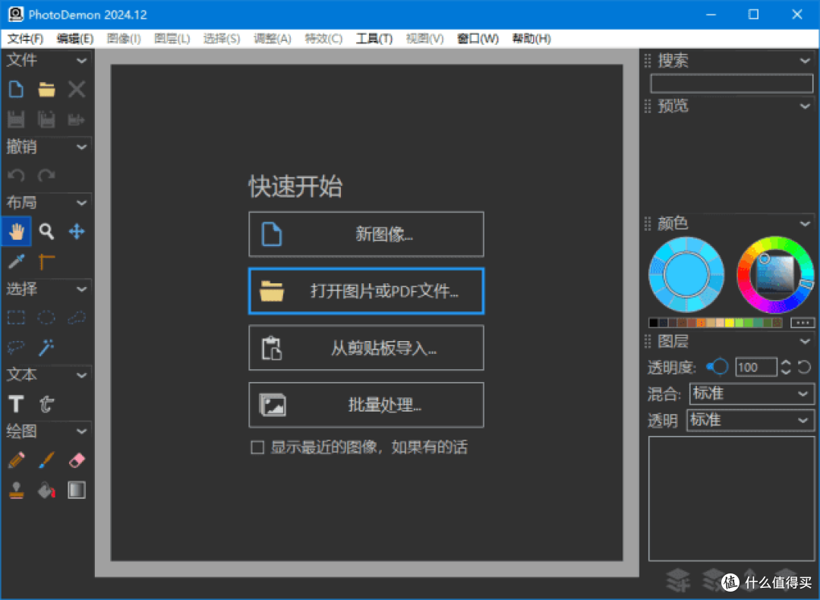Viewport: 820px width, 600px height.
Task: Collapse the 文件 tool section
Action: (x=81, y=61)
